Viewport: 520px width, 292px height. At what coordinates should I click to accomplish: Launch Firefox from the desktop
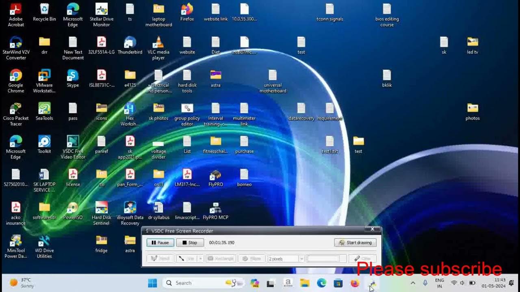187,12
